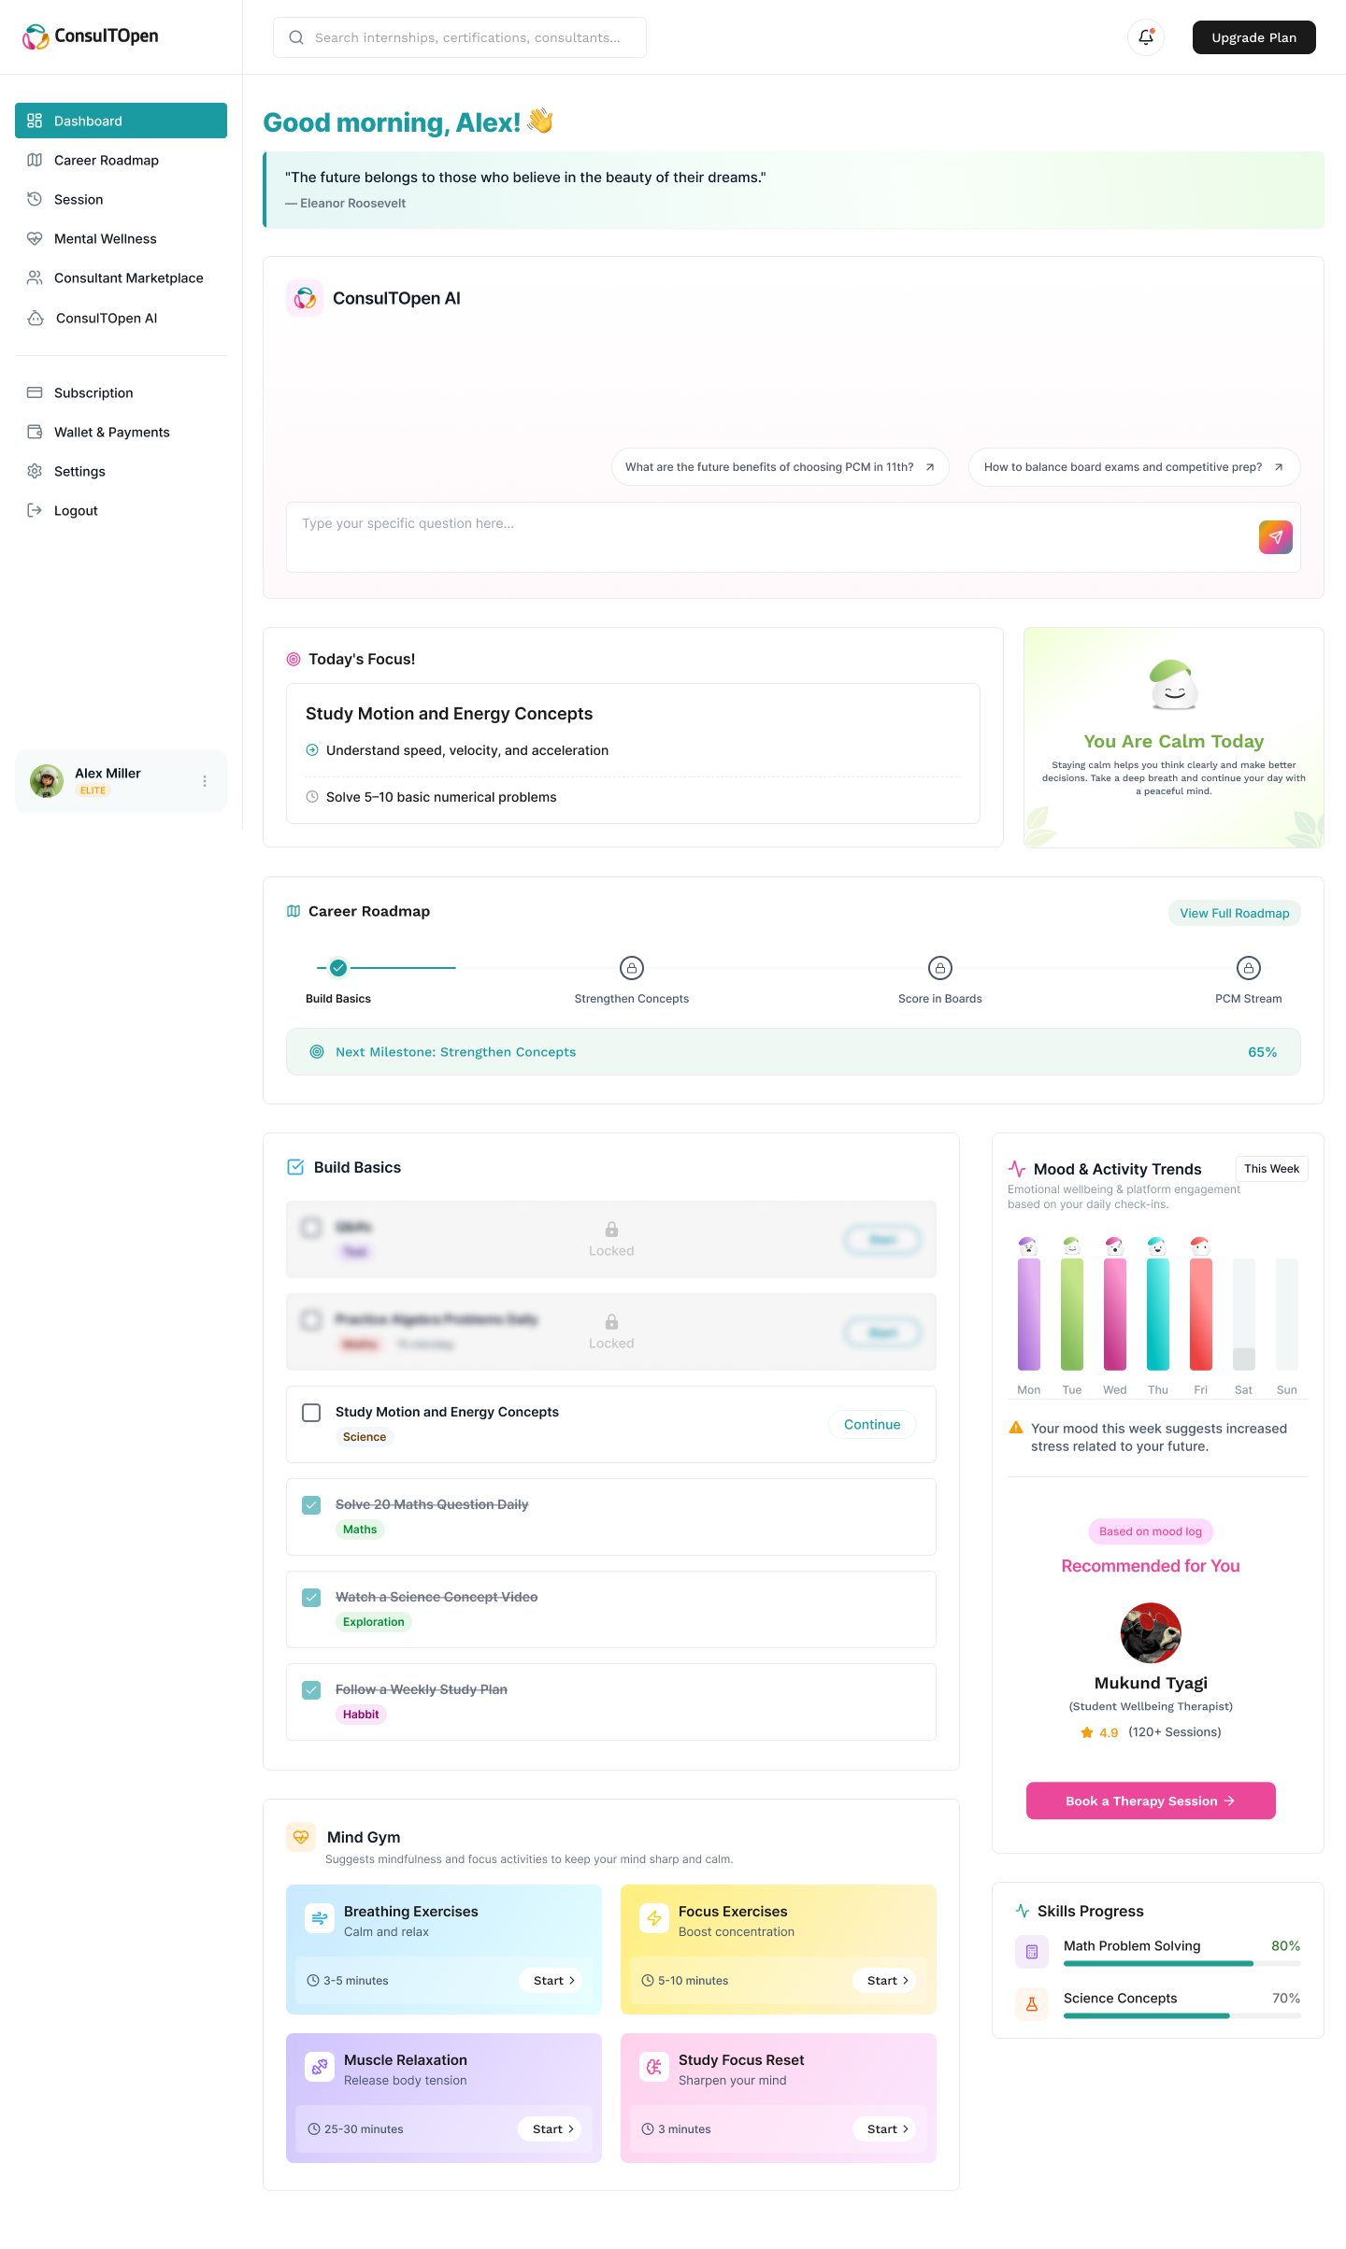Open Session in the sidebar

coord(121,199)
